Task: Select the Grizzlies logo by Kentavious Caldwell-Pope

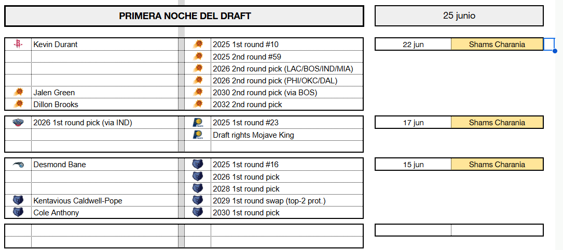Action: (18, 201)
